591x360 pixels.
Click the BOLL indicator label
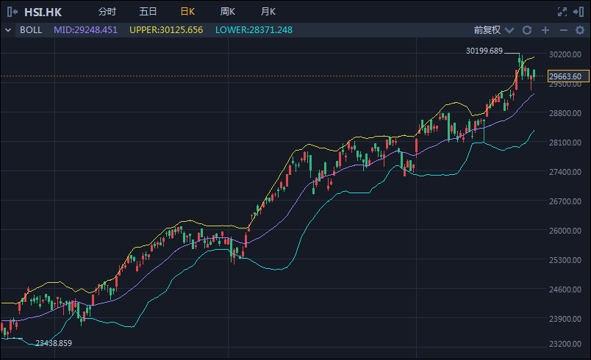[31, 30]
